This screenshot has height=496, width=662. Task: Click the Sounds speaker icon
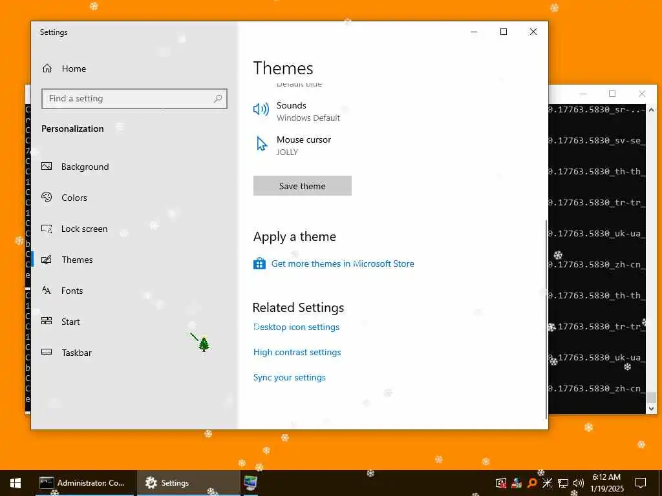(261, 110)
